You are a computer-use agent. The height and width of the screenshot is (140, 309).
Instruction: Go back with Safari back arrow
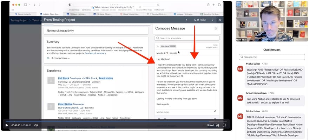click(x=34, y=5)
